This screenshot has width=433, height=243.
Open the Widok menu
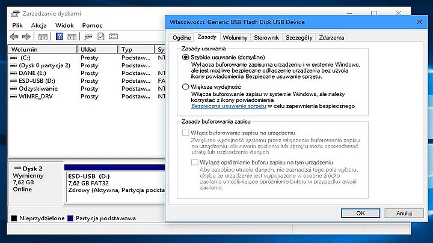[64, 25]
